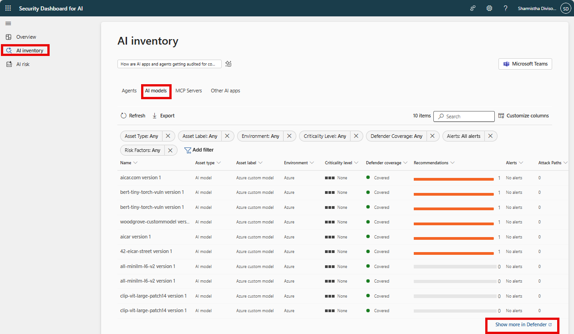
Task: Click the Copilot sparkle icon beside prompt box
Action: coord(229,64)
